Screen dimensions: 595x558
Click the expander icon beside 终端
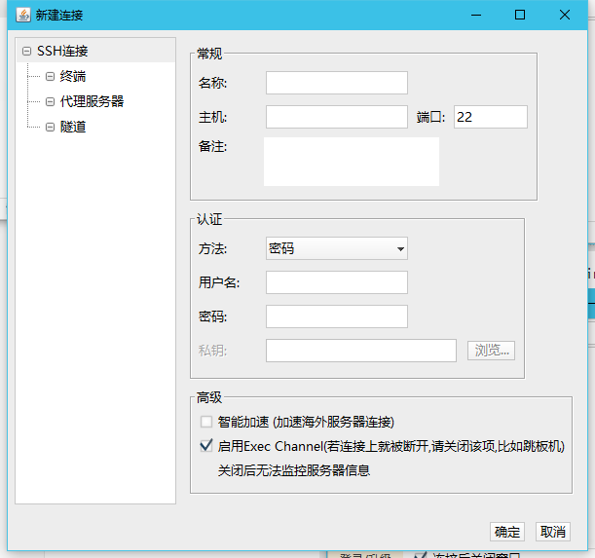tap(50, 76)
